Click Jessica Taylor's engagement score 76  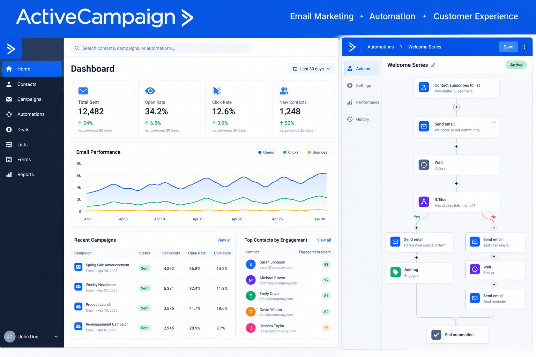click(x=326, y=328)
